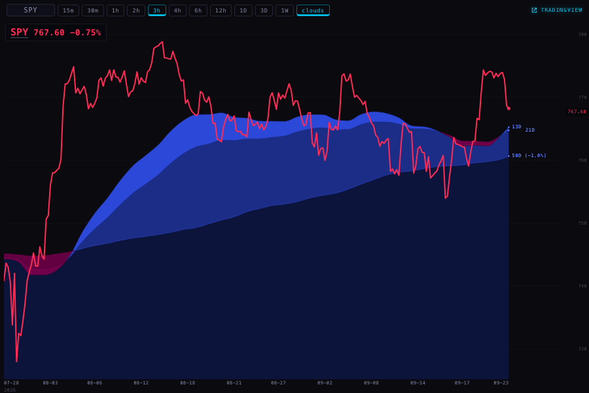Click the 730 price axis label
The width and height of the screenshot is (589, 393).
(x=582, y=349)
